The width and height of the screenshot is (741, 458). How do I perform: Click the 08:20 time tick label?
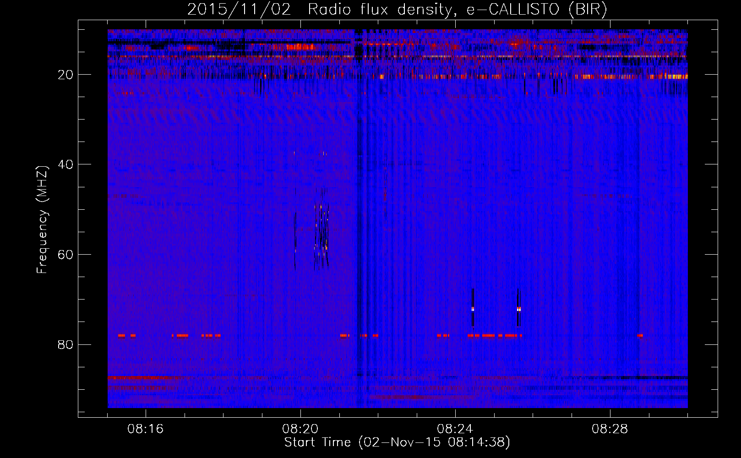[x=300, y=429]
